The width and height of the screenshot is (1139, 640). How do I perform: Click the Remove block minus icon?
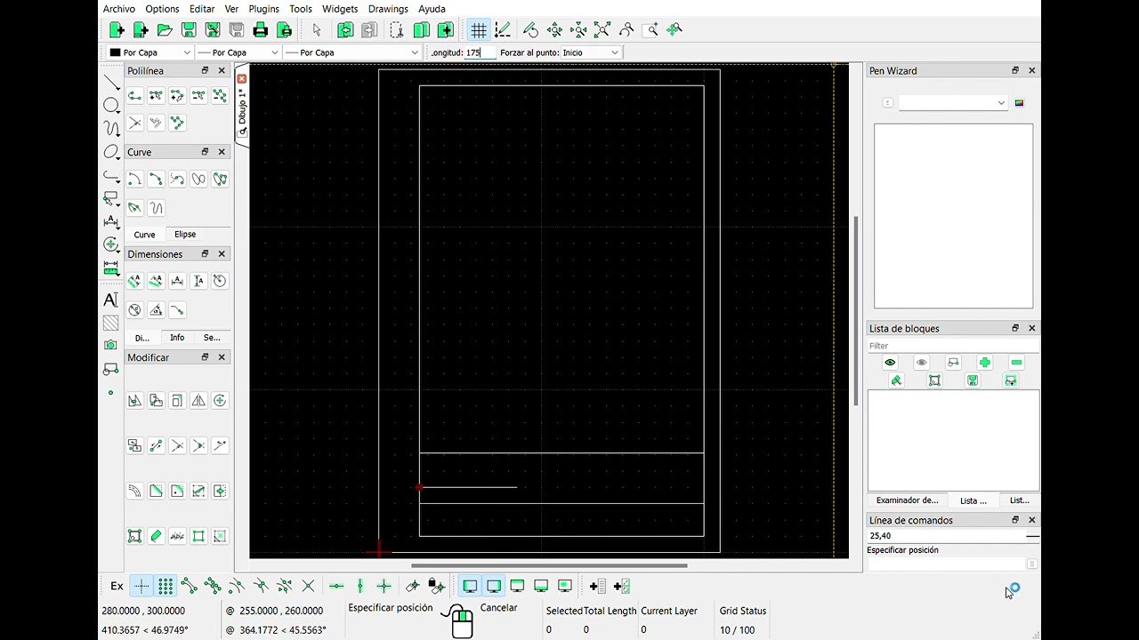tap(1016, 363)
